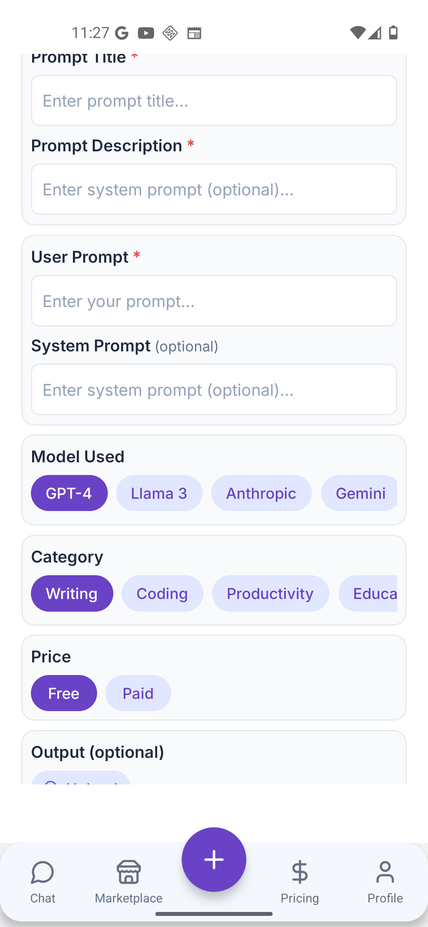
Task: Pick the Gemini model chip
Action: tap(360, 493)
